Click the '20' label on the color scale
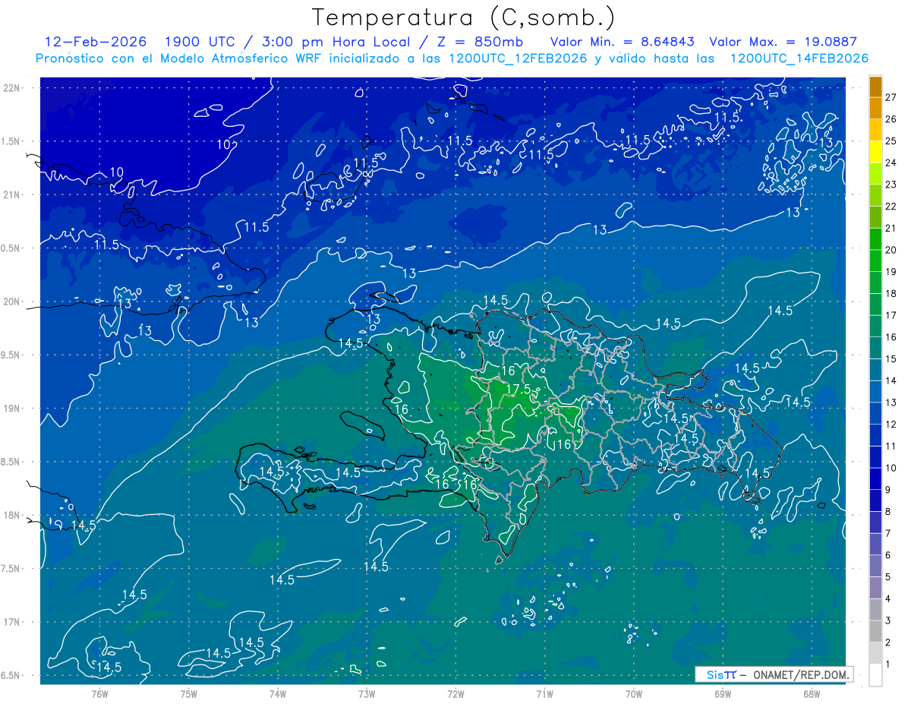 (x=891, y=250)
